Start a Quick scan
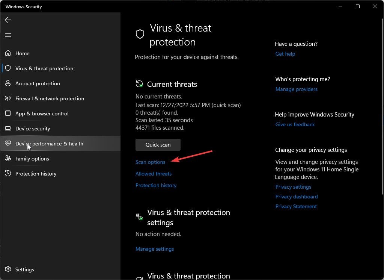The width and height of the screenshot is (384, 280). coord(158,144)
